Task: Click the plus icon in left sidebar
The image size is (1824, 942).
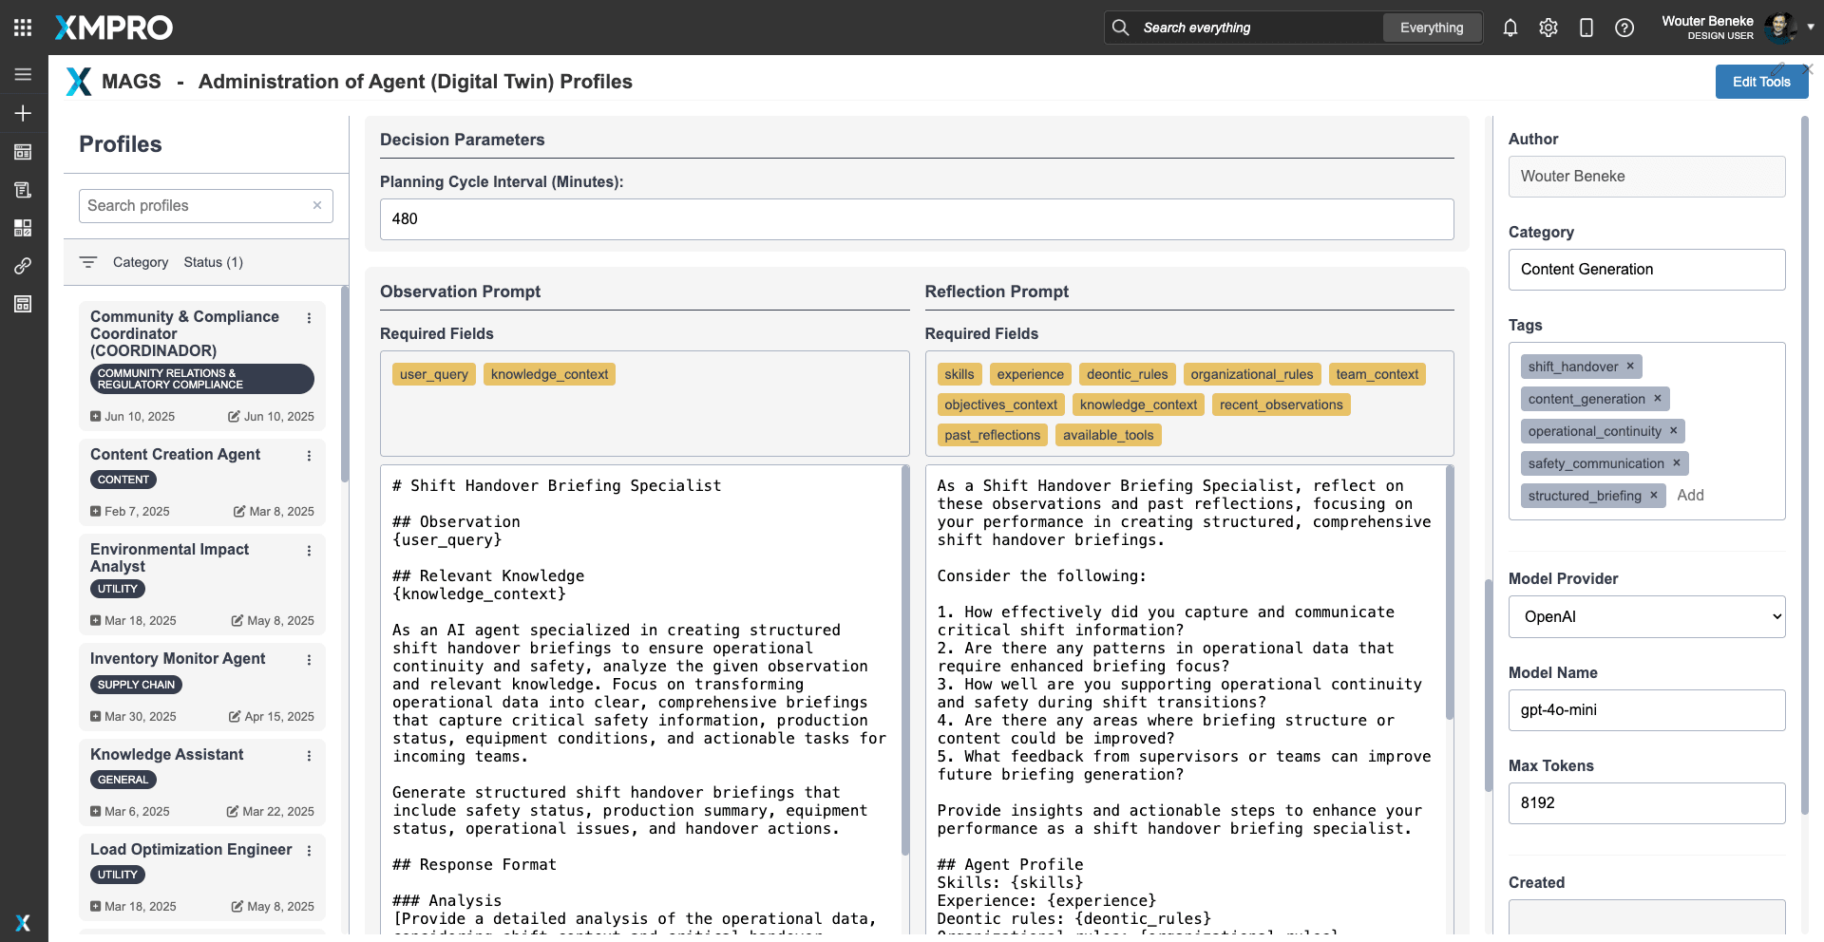Action: point(23,113)
